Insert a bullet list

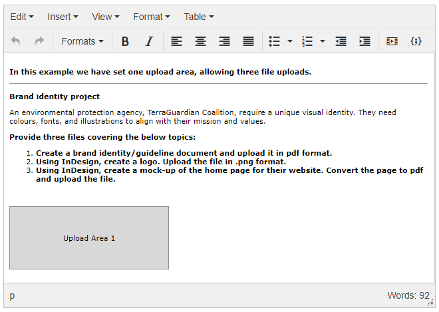pyautogui.click(x=275, y=41)
